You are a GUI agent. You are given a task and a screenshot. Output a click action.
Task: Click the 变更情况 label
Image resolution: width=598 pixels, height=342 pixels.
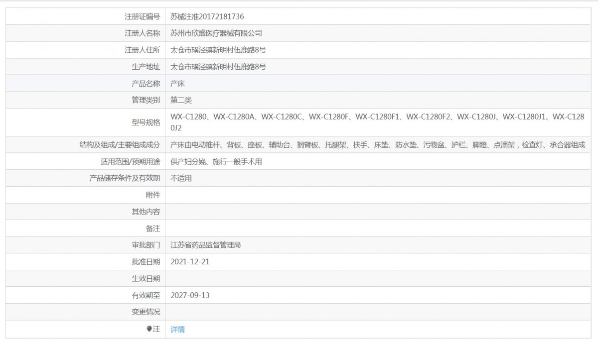(146, 312)
